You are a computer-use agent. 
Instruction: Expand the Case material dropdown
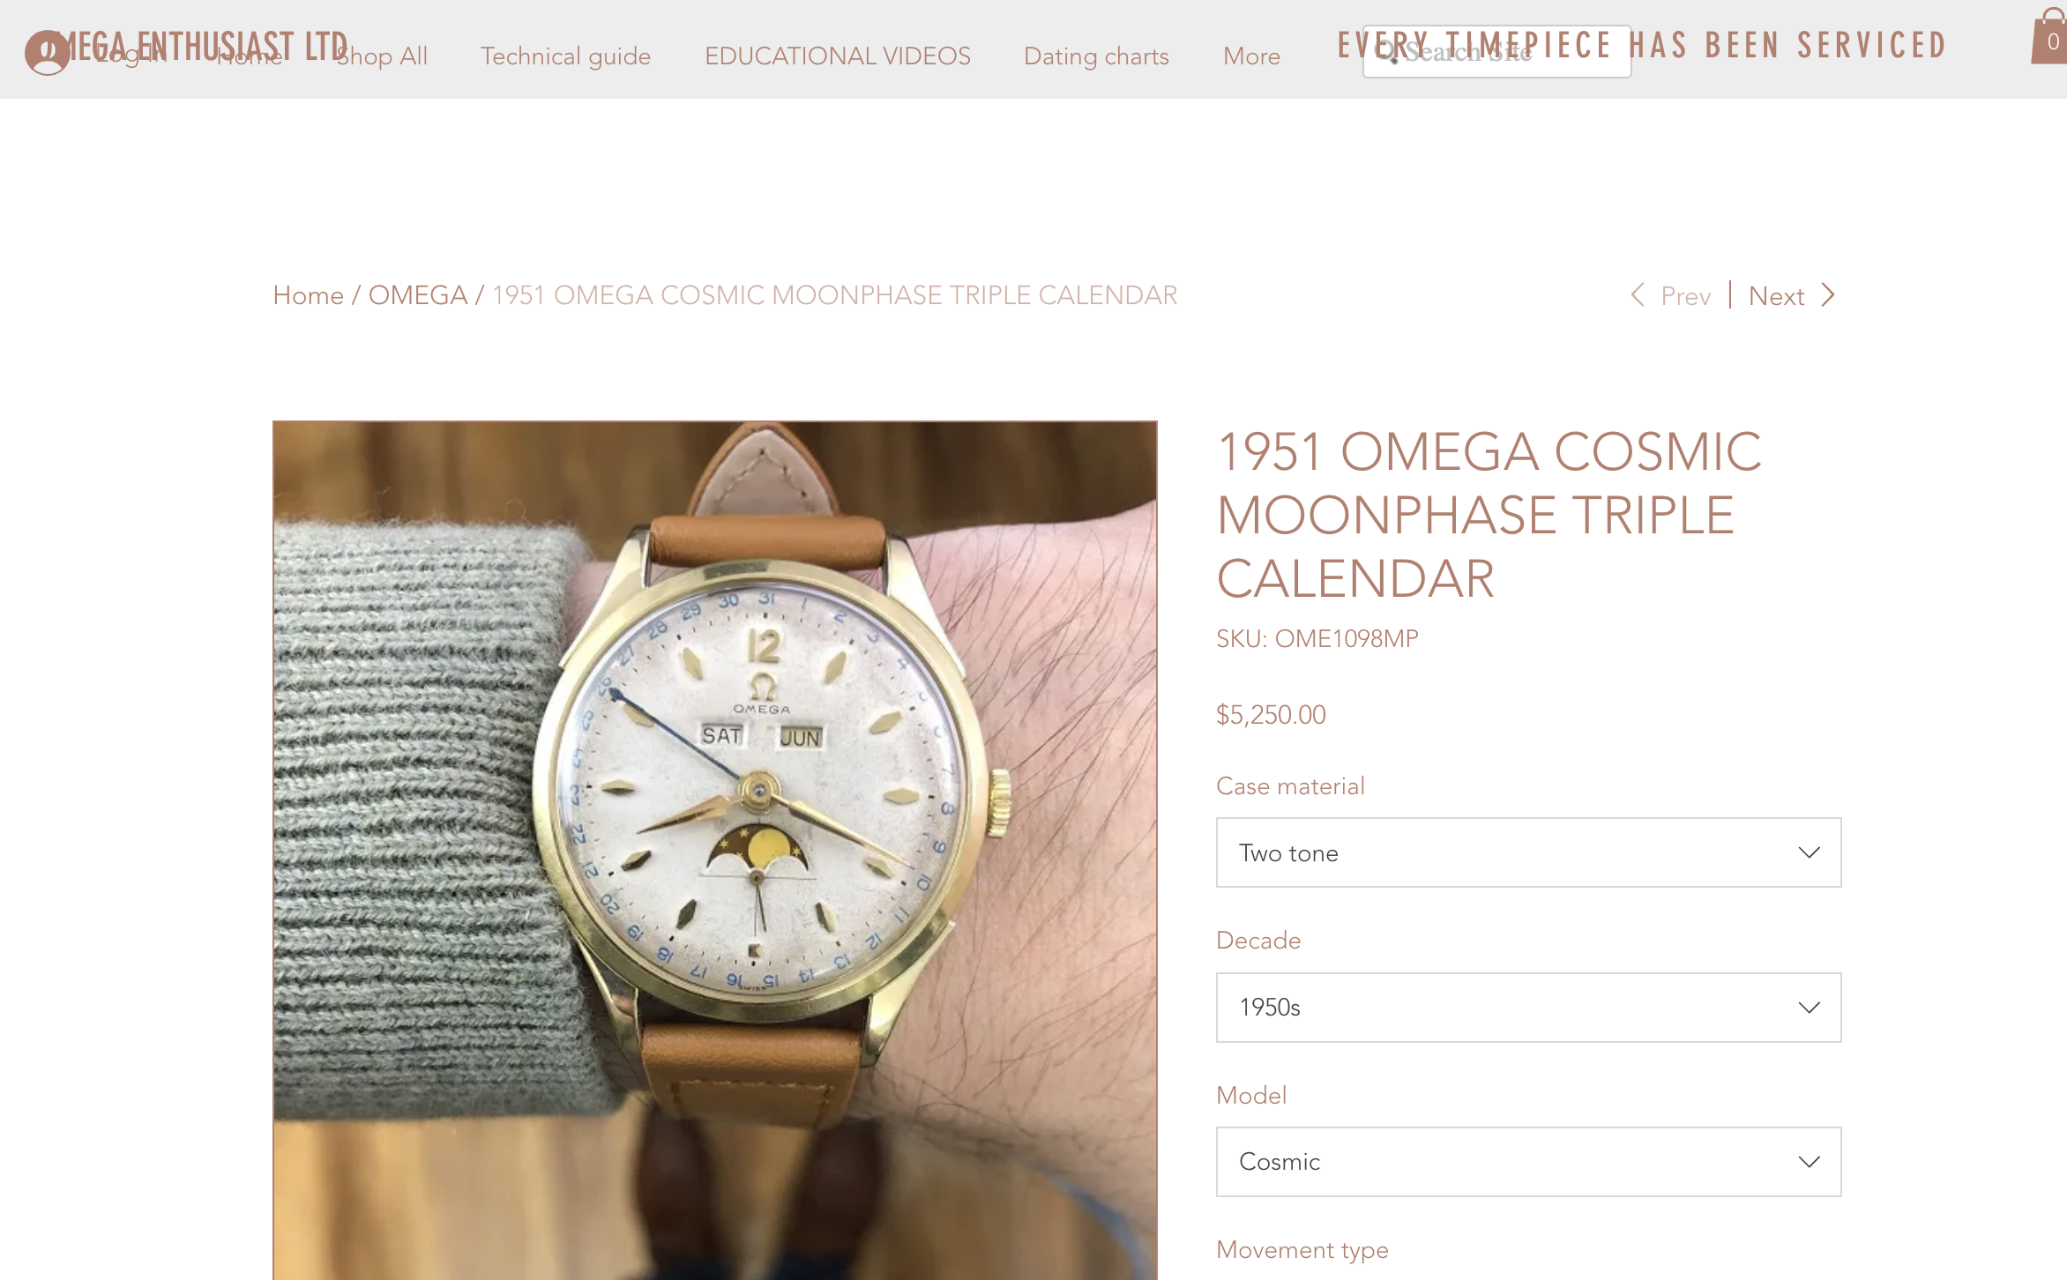pos(1528,852)
